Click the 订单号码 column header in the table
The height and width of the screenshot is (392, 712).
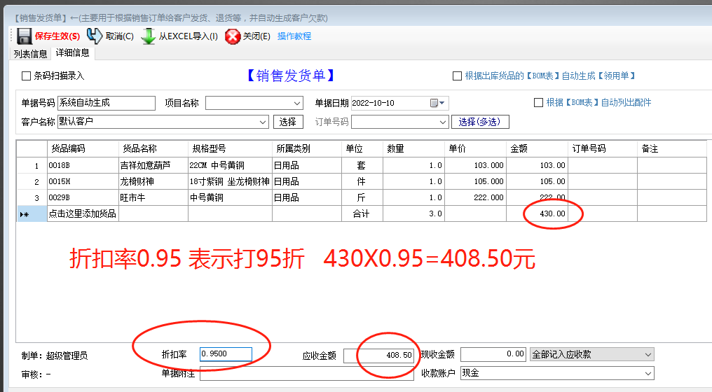tap(603, 149)
